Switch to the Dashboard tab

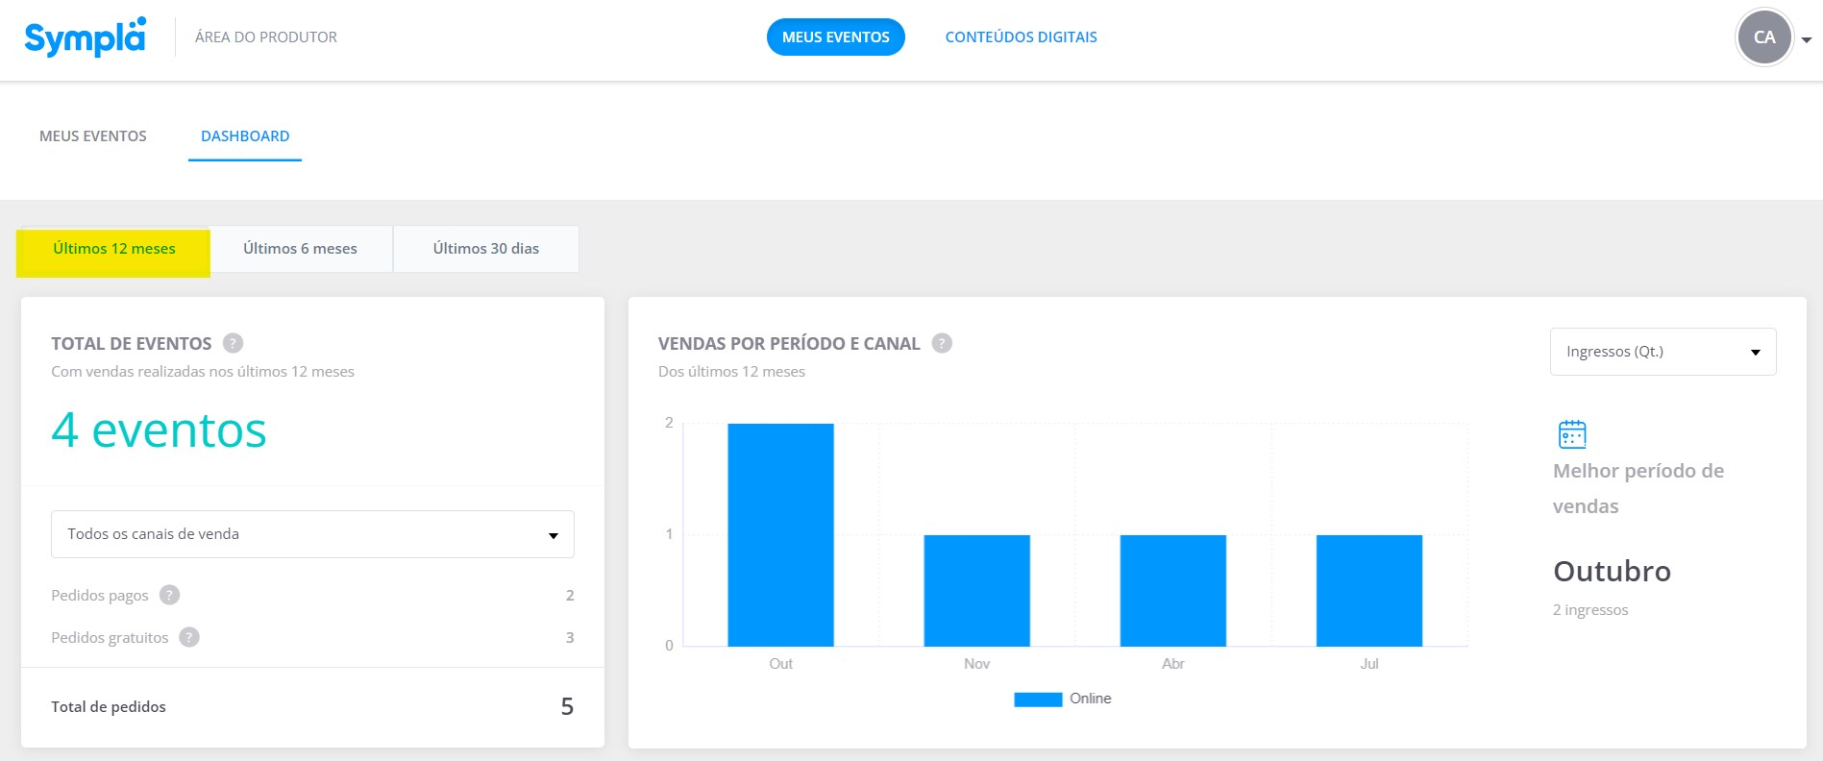pos(245,136)
